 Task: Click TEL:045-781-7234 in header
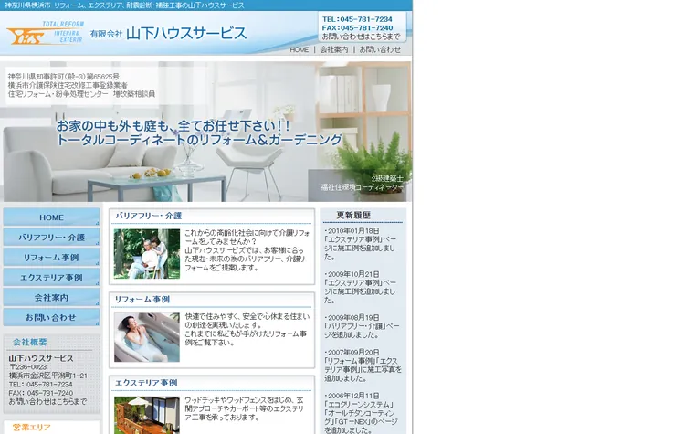pyautogui.click(x=357, y=19)
